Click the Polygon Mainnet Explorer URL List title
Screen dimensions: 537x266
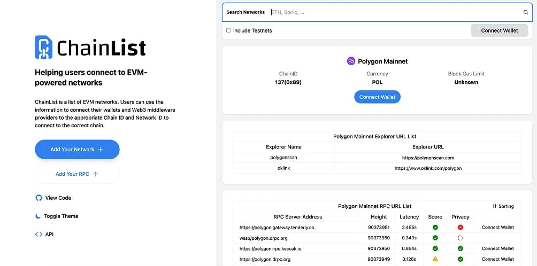pyautogui.click(x=374, y=136)
